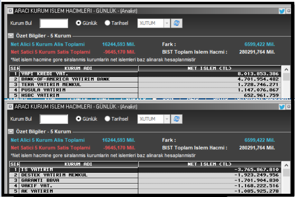Collapse Özet Bilgiler section in the top window
The height and width of the screenshot is (197, 295).
11,36
